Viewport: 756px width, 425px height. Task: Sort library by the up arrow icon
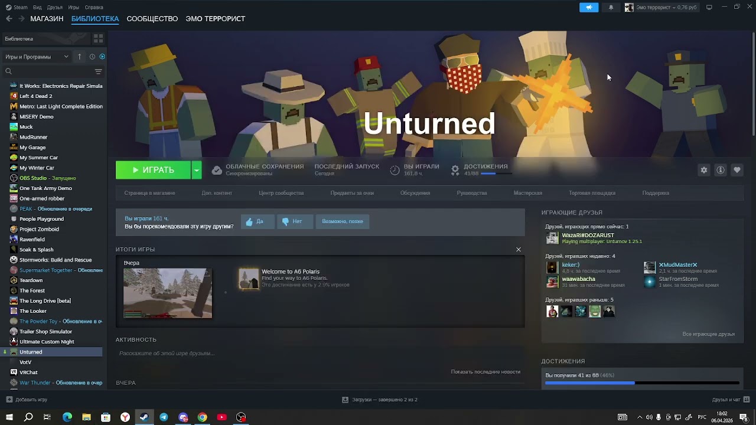coord(79,57)
